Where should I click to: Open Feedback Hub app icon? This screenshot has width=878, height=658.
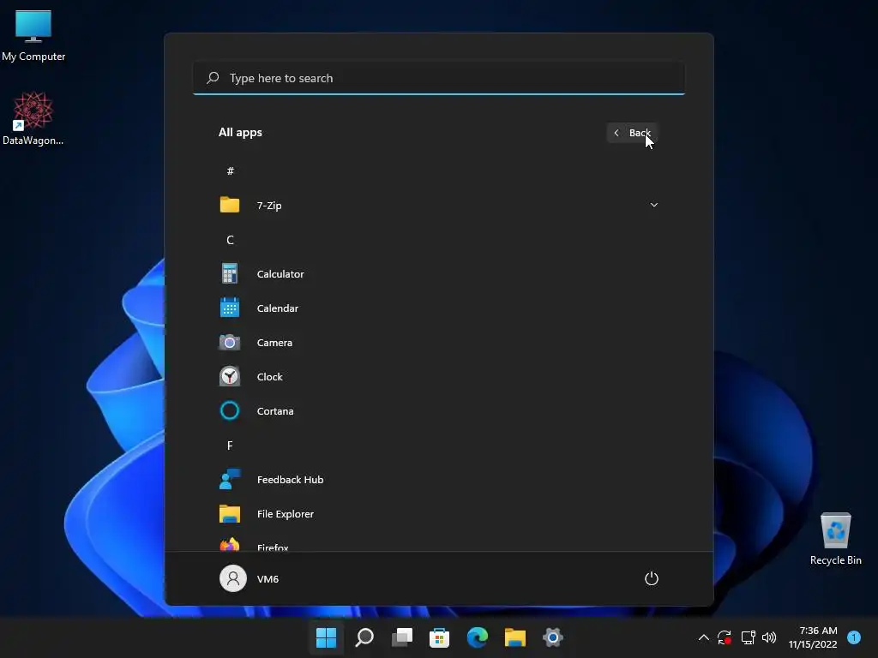230,480
